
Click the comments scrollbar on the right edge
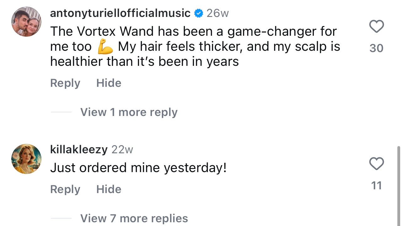pos(399,185)
